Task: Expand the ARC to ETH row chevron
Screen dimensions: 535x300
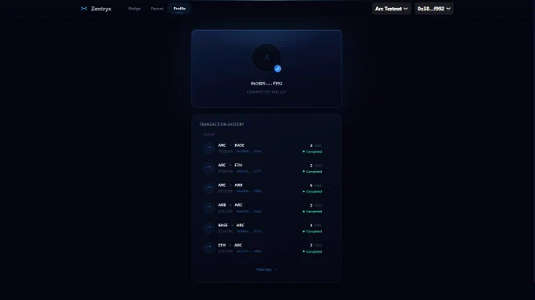Action: point(328,168)
